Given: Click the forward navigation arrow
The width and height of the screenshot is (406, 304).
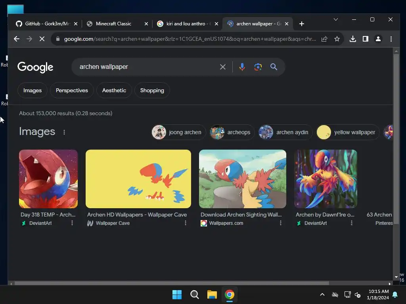Looking at the screenshot, I should pyautogui.click(x=29, y=39).
